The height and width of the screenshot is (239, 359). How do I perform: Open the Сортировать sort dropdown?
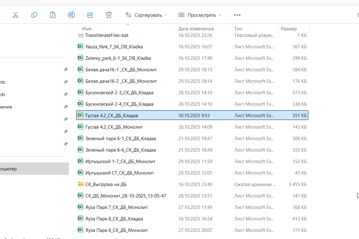point(146,15)
